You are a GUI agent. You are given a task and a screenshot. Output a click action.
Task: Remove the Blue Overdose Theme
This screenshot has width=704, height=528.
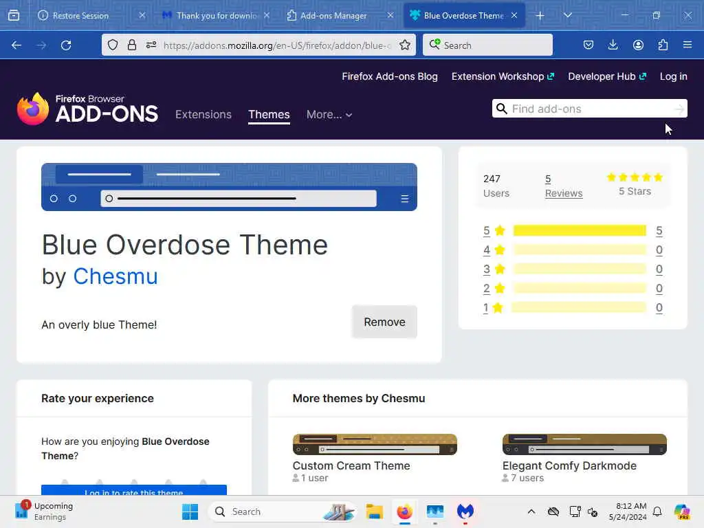384,322
